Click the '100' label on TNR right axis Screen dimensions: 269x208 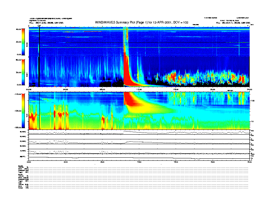click(253, 101)
